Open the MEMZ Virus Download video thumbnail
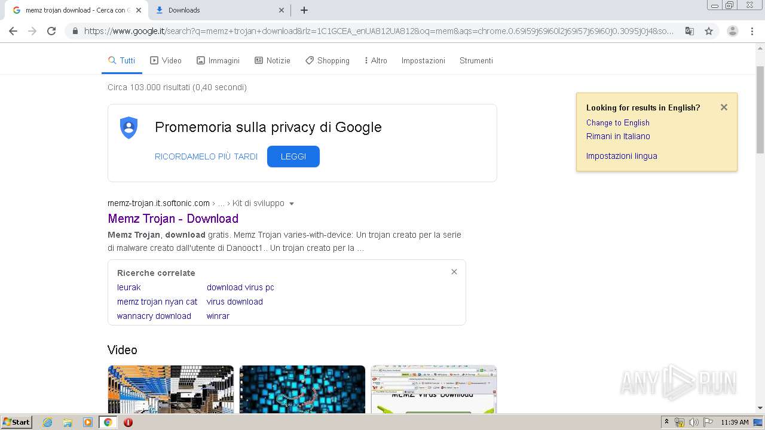This screenshot has height=430, width=765. [434, 389]
